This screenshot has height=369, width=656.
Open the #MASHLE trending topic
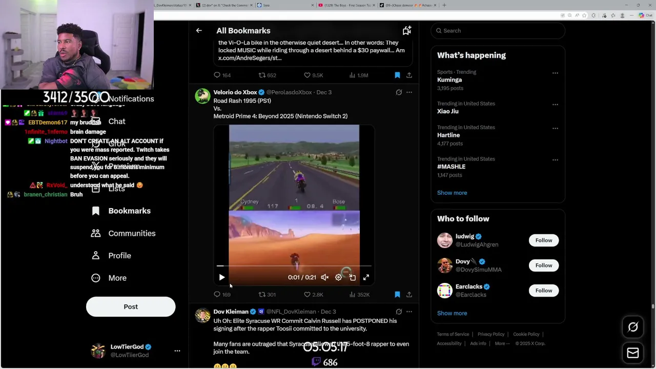point(451,167)
